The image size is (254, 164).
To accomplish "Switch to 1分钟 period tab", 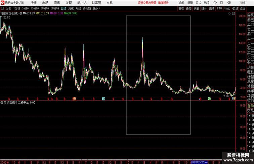I will pos(17,8).
